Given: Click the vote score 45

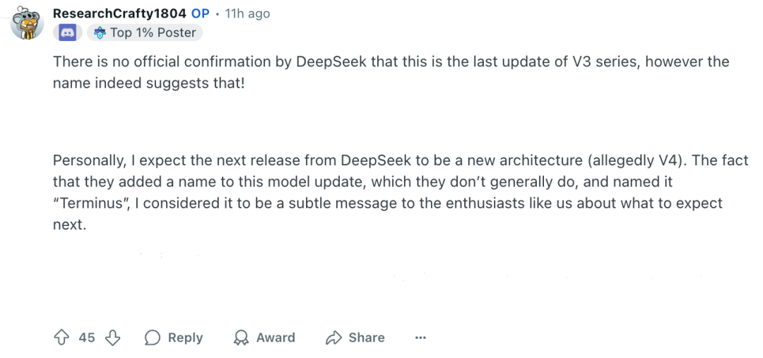Looking at the screenshot, I should [87, 338].
